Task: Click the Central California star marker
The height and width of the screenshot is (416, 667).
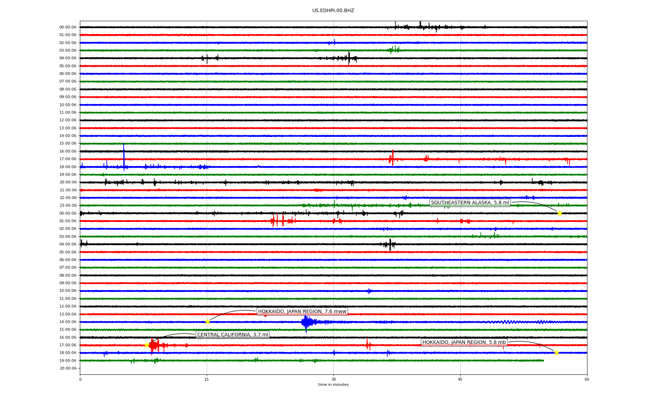Action: pos(147,345)
